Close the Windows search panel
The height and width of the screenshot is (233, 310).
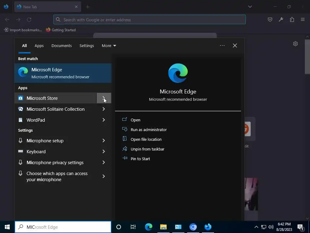click(x=235, y=46)
